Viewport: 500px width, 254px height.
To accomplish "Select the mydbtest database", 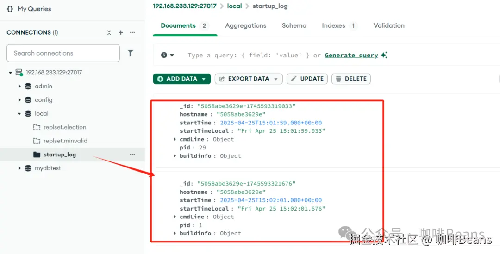I will point(48,168).
